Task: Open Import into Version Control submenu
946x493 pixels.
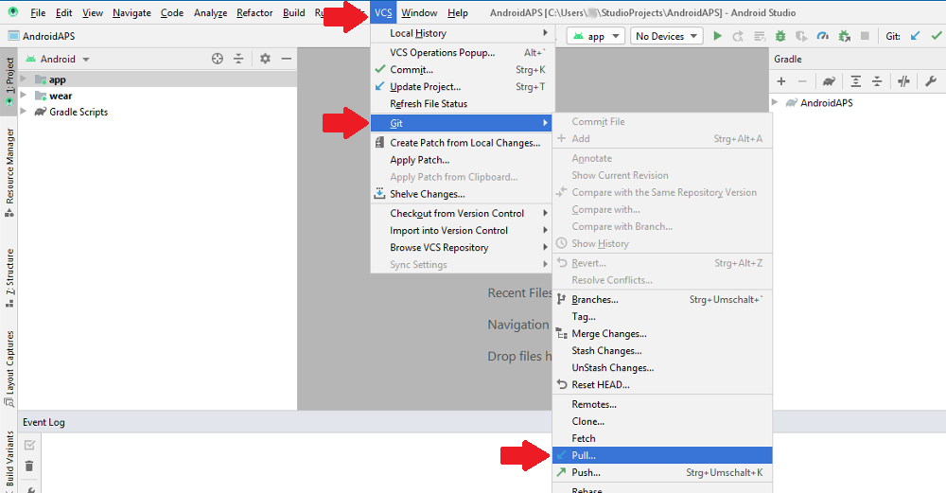Action: [462, 231]
